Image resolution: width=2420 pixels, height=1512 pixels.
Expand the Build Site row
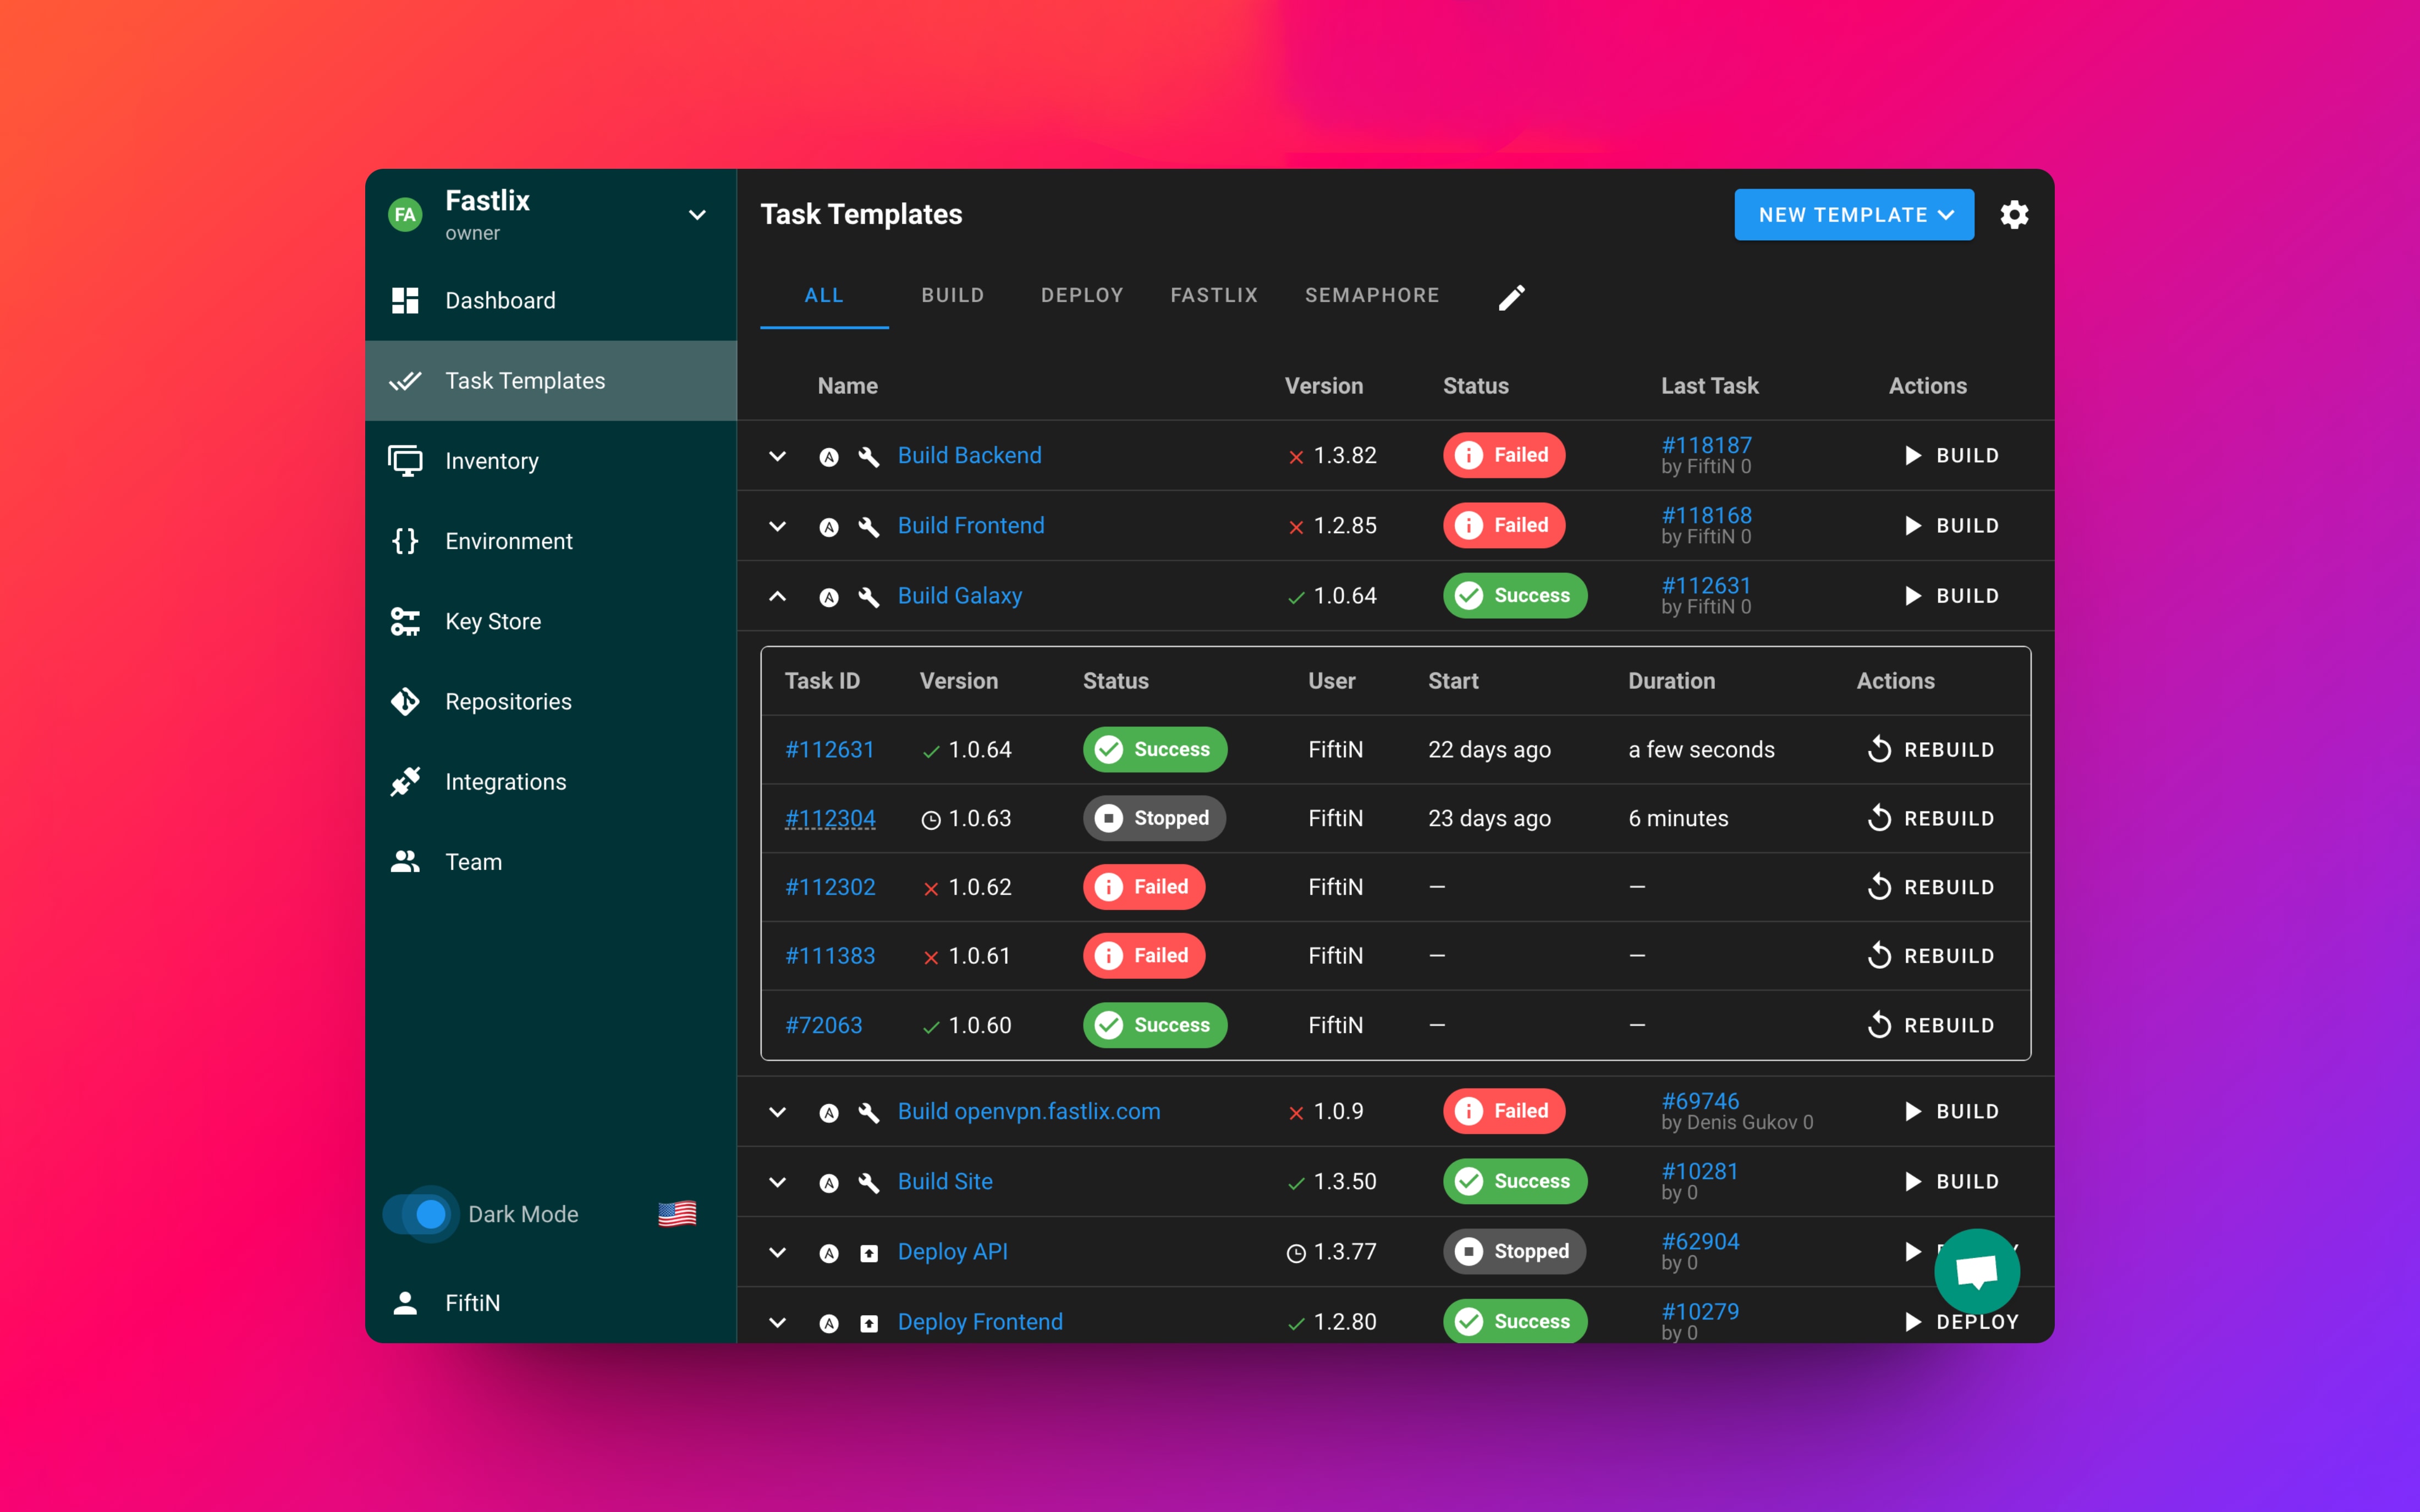[777, 1182]
